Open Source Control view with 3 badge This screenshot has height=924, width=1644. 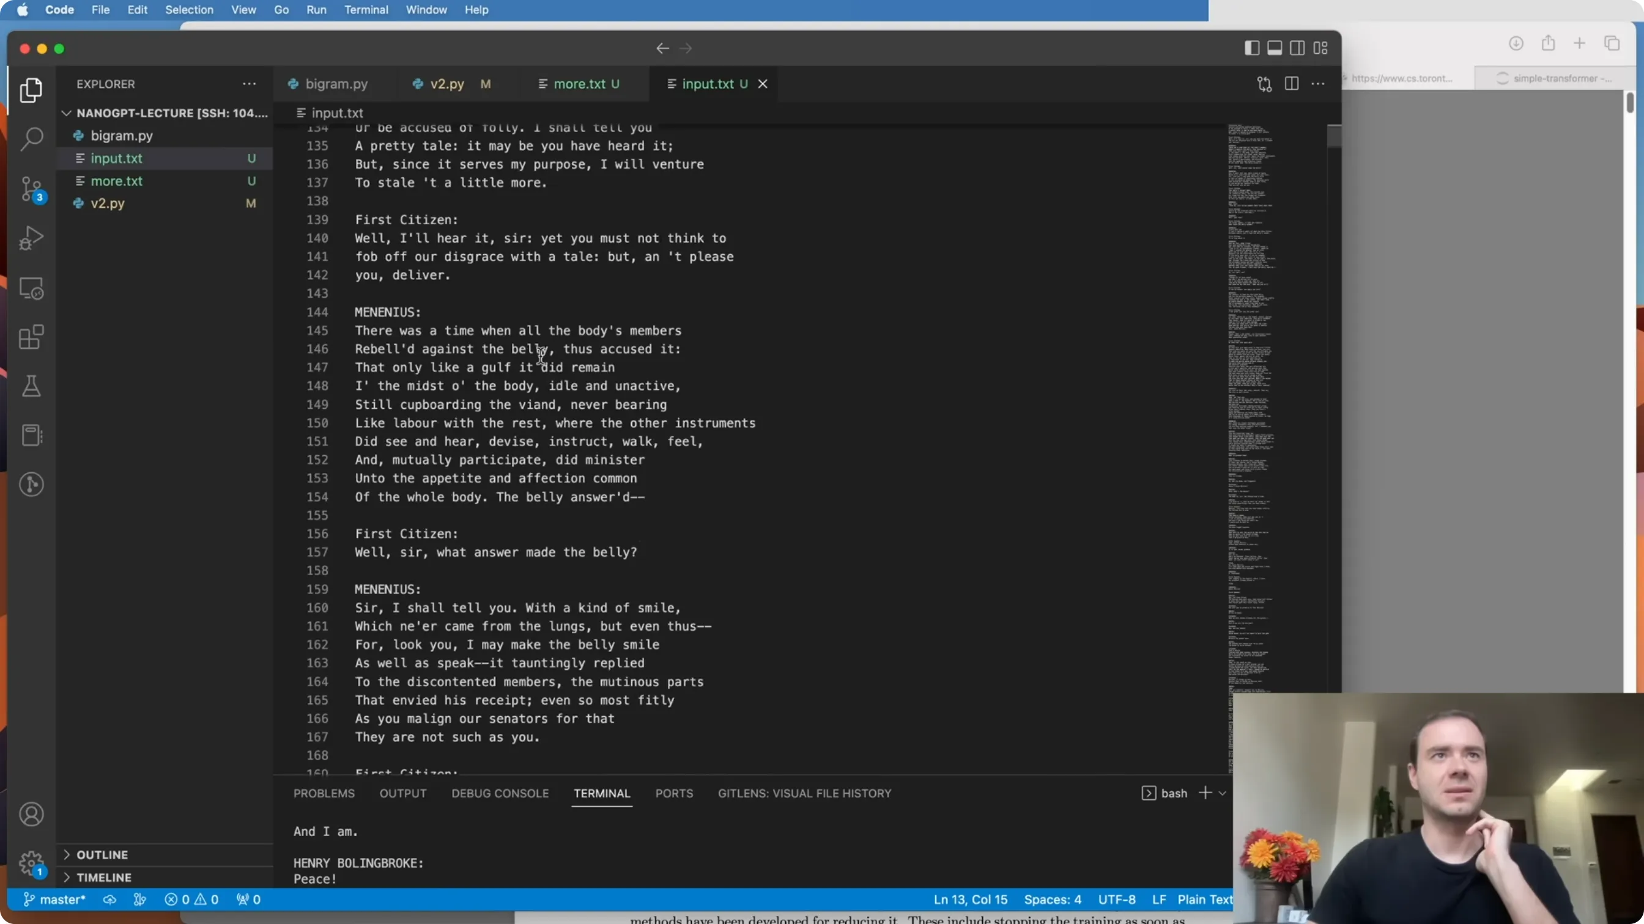pyautogui.click(x=31, y=189)
